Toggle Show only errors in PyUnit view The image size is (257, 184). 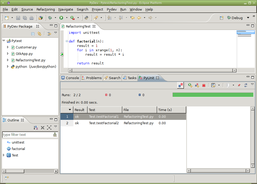point(181,85)
